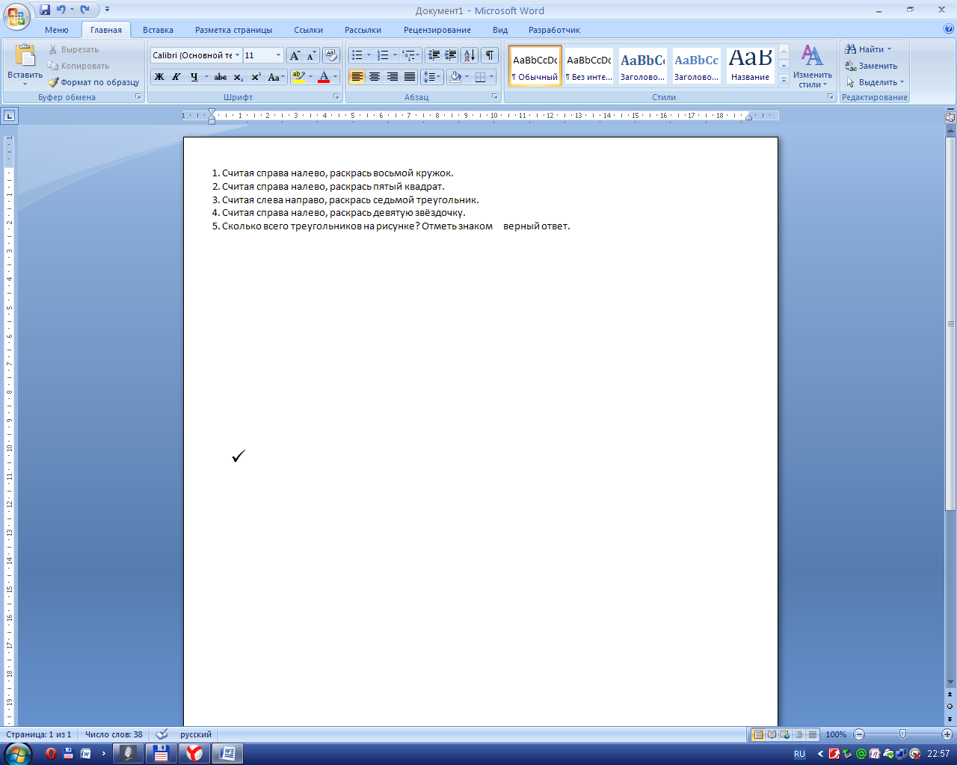Save document via quick access toolbar
This screenshot has width=957, height=765.
(45, 10)
